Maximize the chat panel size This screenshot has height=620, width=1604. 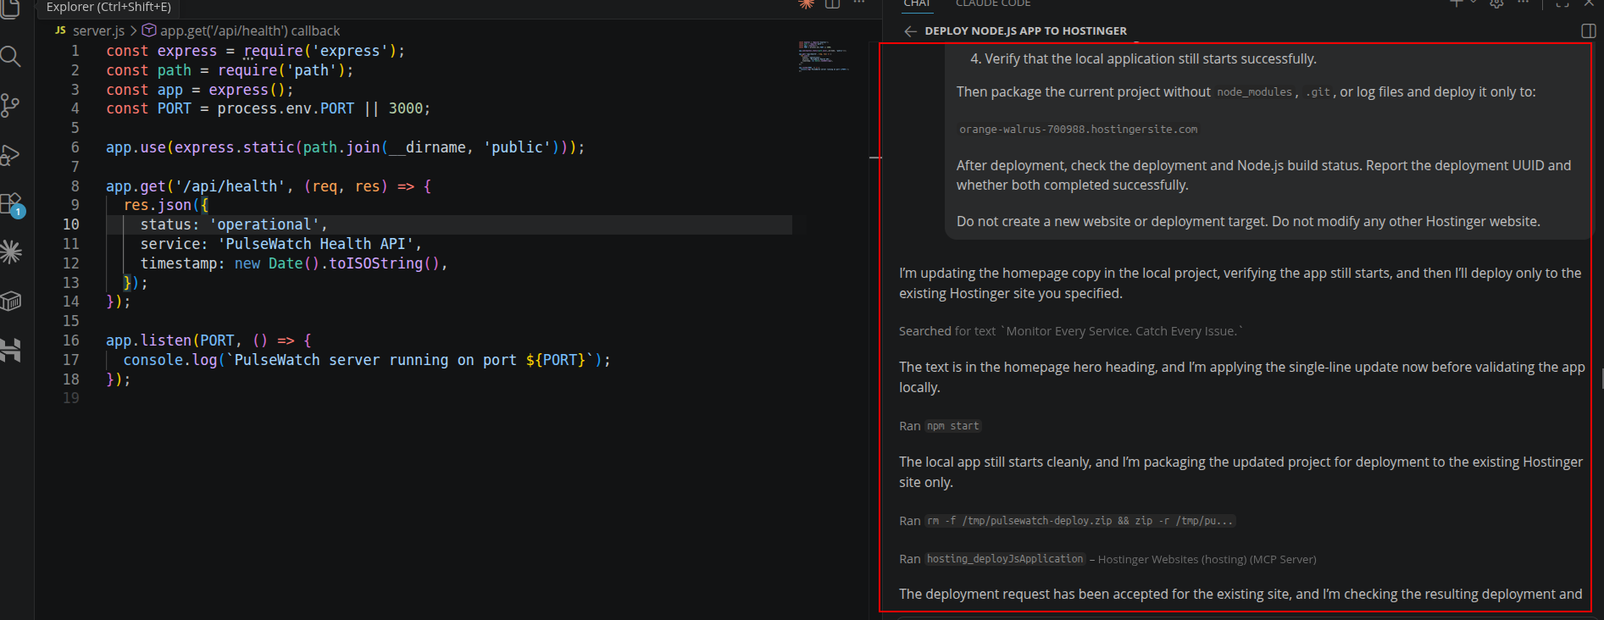pyautogui.click(x=1562, y=3)
